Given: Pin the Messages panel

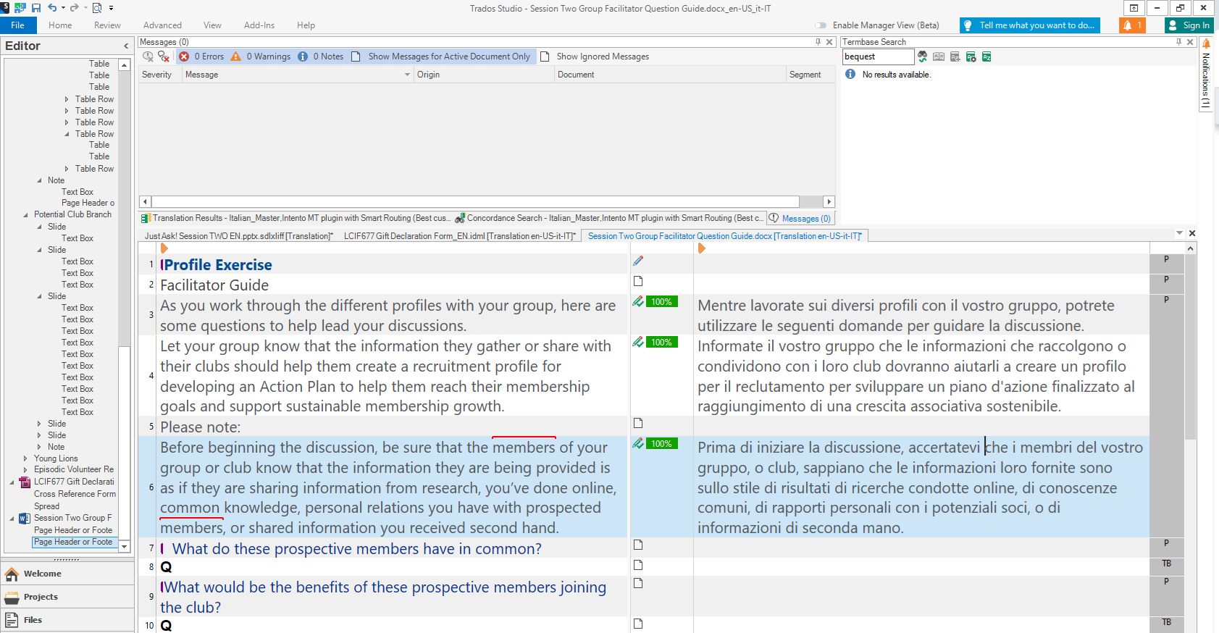Looking at the screenshot, I should coord(818,42).
